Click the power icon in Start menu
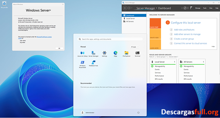The image size is (220, 118). 138,113
